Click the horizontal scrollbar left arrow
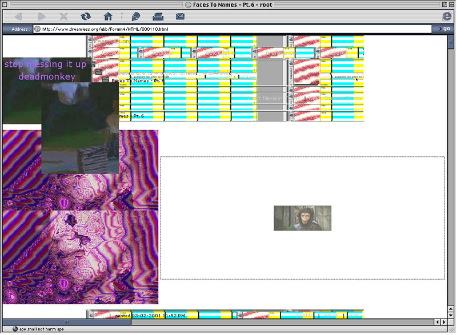Image resolution: width=457 pixels, height=335 pixels. [436, 322]
